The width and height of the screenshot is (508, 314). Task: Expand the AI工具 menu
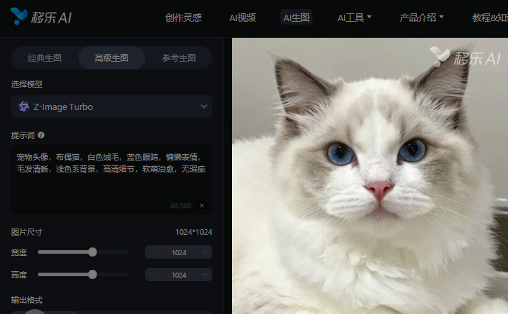click(354, 18)
